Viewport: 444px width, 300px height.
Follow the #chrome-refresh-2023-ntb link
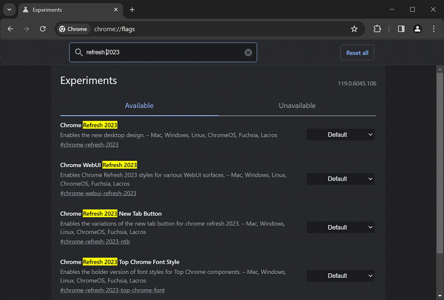pyautogui.click(x=94, y=241)
